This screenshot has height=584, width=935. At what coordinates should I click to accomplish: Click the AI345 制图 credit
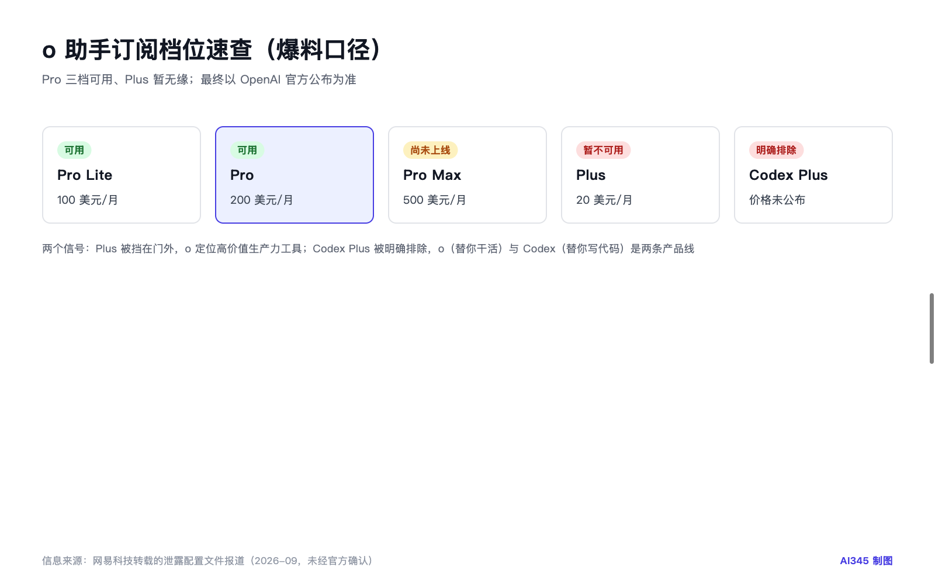pyautogui.click(x=866, y=561)
